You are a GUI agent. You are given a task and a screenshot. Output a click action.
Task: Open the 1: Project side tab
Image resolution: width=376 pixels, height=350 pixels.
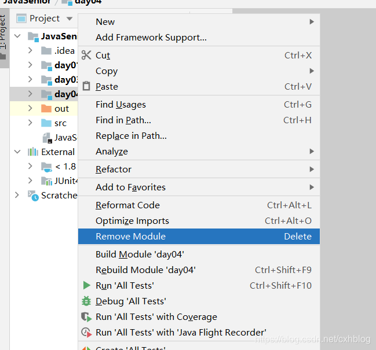[3, 38]
